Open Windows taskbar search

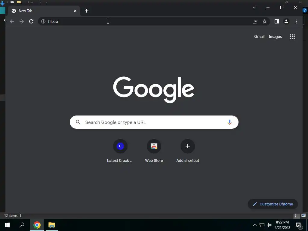point(22,225)
